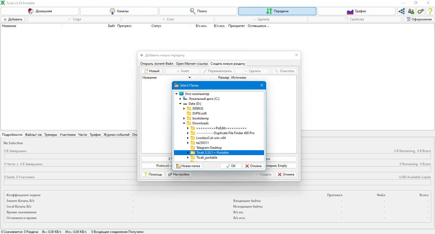
Task: Click Отмена in add transfer dialog
Action: pyautogui.click(x=286, y=174)
